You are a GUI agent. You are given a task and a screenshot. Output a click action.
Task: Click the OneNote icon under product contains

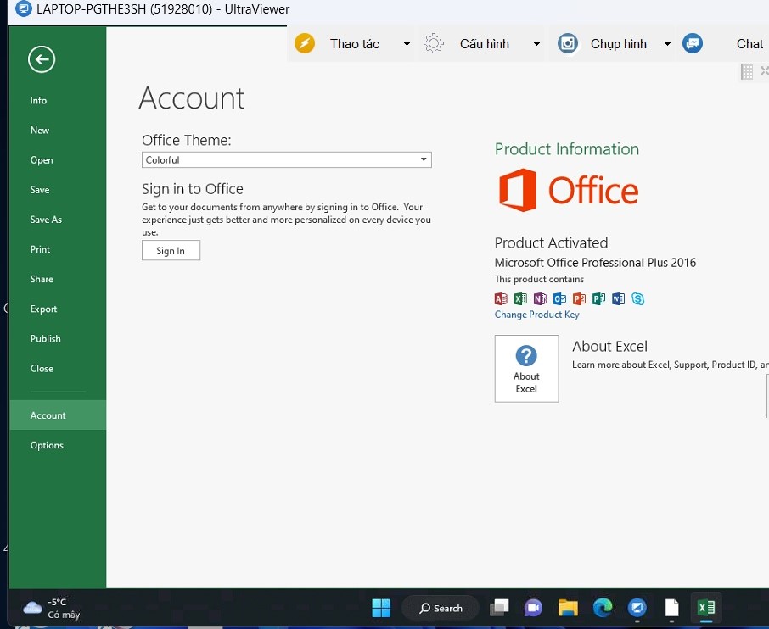(540, 298)
